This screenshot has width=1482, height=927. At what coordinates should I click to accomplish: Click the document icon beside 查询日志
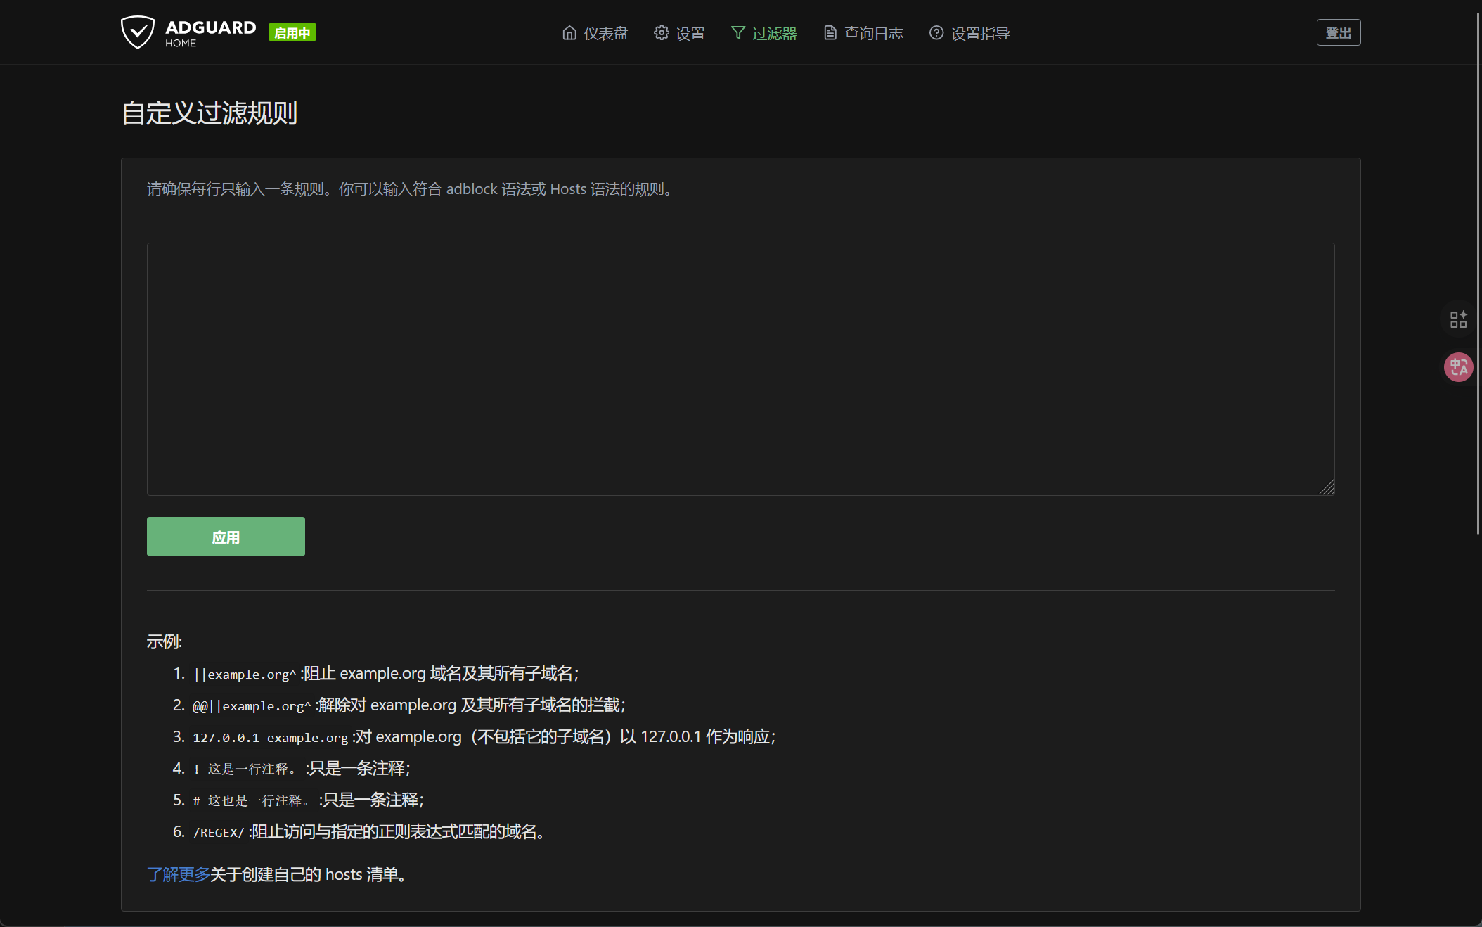pyautogui.click(x=830, y=32)
